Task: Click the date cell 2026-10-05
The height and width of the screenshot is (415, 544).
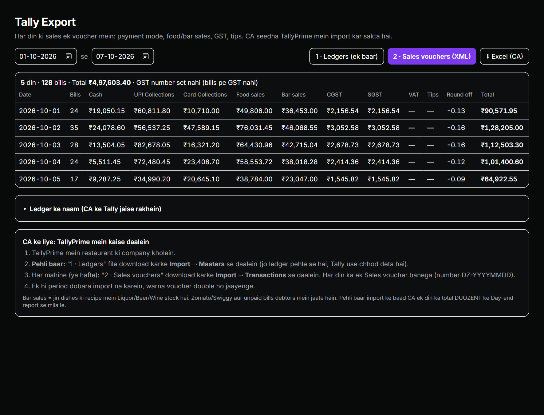Action: point(40,179)
